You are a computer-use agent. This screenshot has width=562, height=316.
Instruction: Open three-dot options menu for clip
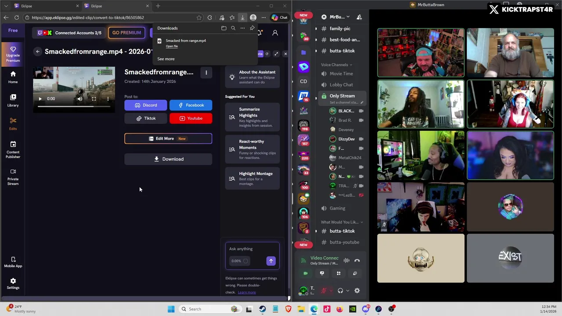click(206, 72)
